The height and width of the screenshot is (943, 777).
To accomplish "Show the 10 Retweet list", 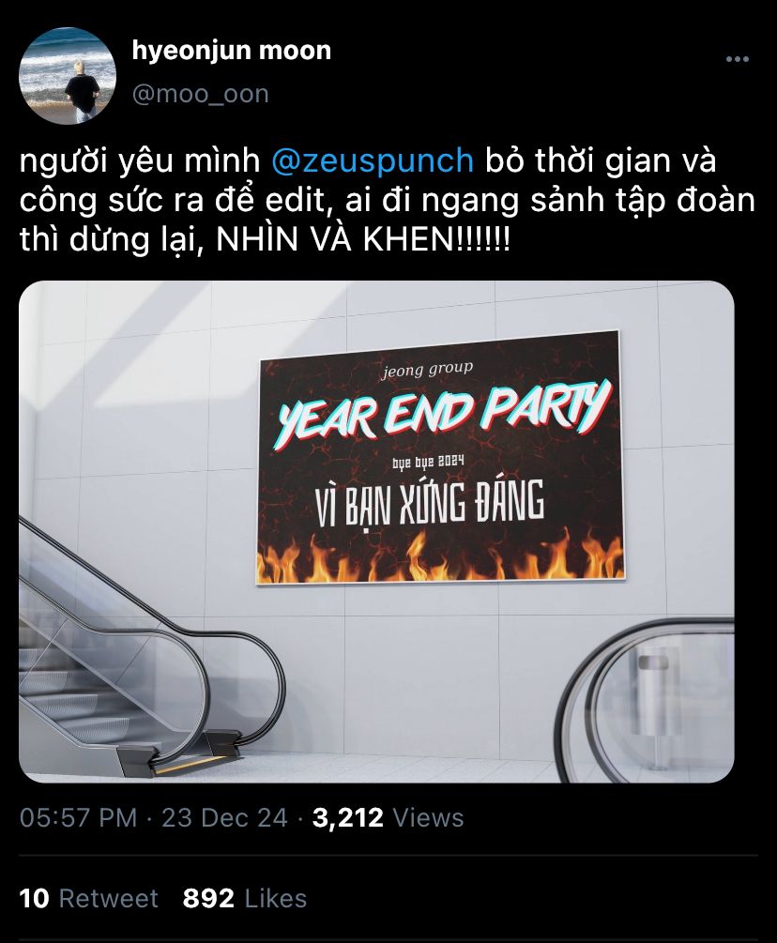I will pyautogui.click(x=88, y=899).
